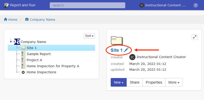Click the Report and Run logo icon
The image size is (204, 100).
click(6, 5)
